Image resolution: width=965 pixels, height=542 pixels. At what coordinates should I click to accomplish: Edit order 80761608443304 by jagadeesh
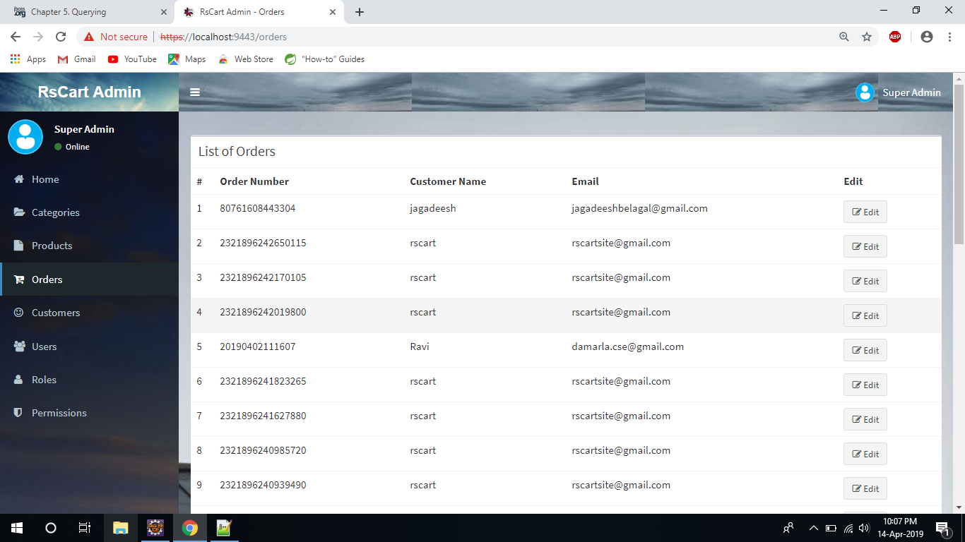pos(865,212)
